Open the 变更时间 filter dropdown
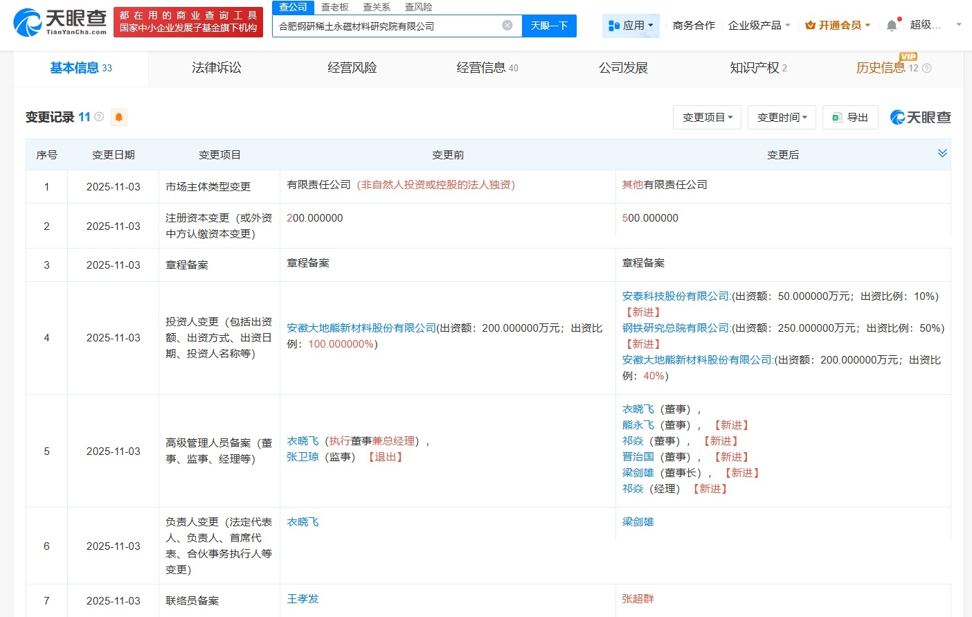Image resolution: width=972 pixels, height=617 pixels. (x=782, y=118)
